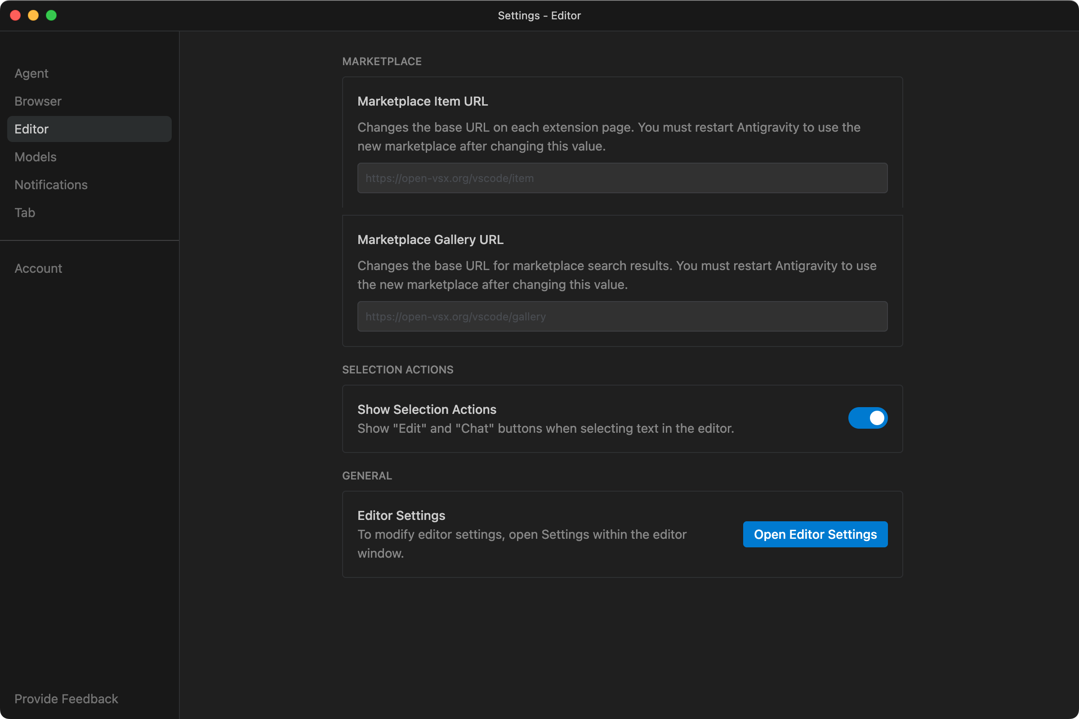Open the Agent settings section

(31, 73)
